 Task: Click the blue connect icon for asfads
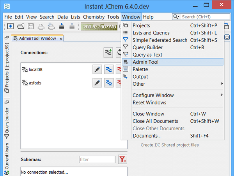109,83
